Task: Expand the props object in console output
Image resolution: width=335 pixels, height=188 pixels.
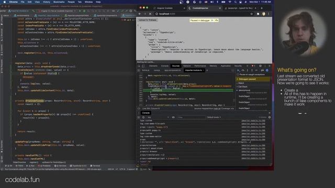Action: pos(141,142)
